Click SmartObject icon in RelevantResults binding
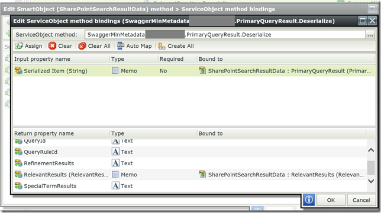Viewport: 381px width, 213px height. 202,174
